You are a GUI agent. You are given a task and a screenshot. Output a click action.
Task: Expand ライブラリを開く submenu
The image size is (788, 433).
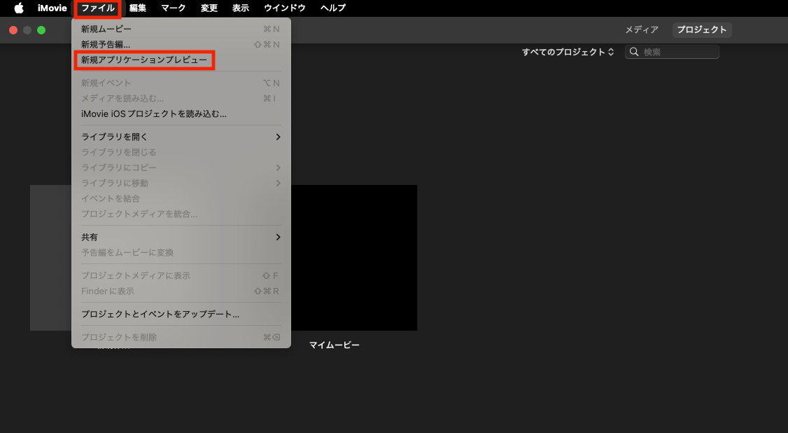click(x=181, y=137)
